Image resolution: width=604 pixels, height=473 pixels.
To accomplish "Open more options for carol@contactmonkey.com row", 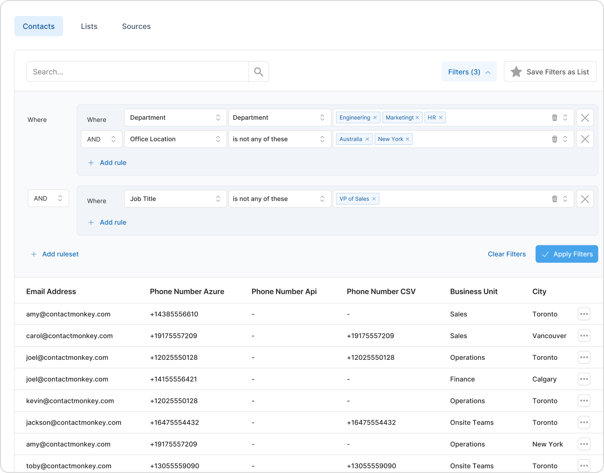I will coord(584,336).
